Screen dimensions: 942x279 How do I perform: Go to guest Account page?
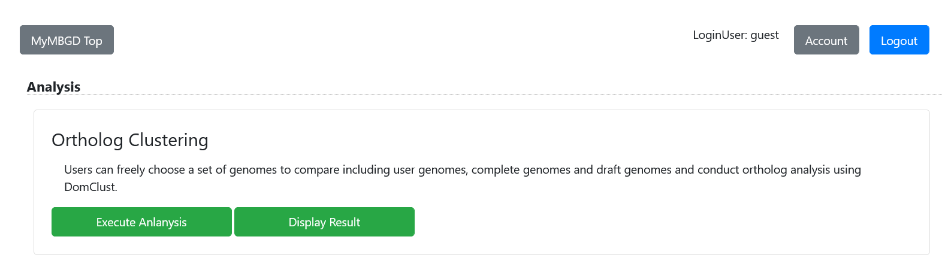[826, 40]
